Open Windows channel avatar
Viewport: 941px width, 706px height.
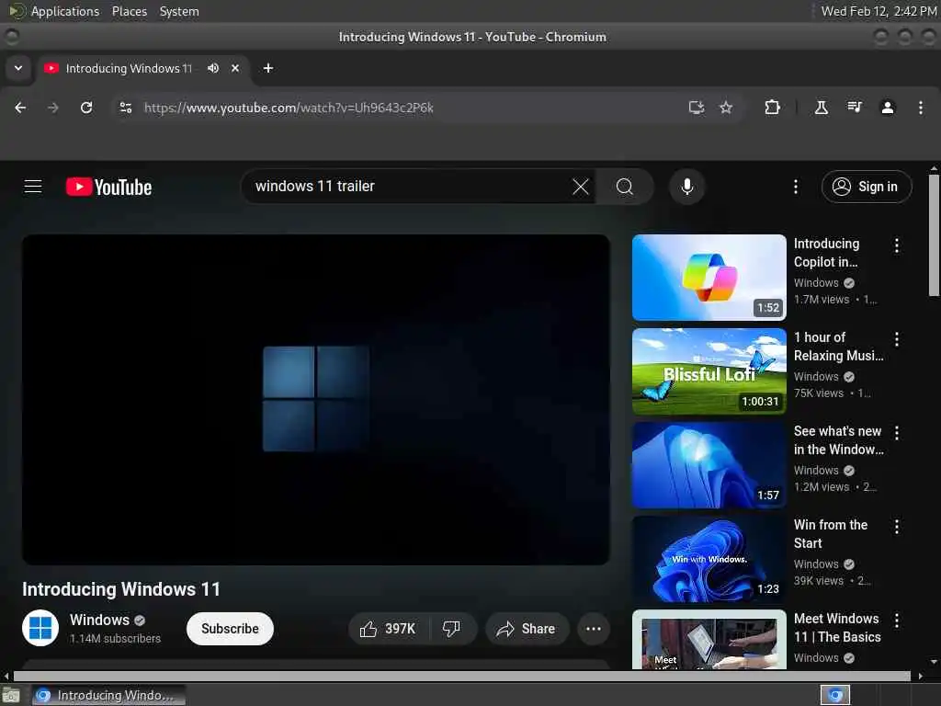[x=40, y=628]
